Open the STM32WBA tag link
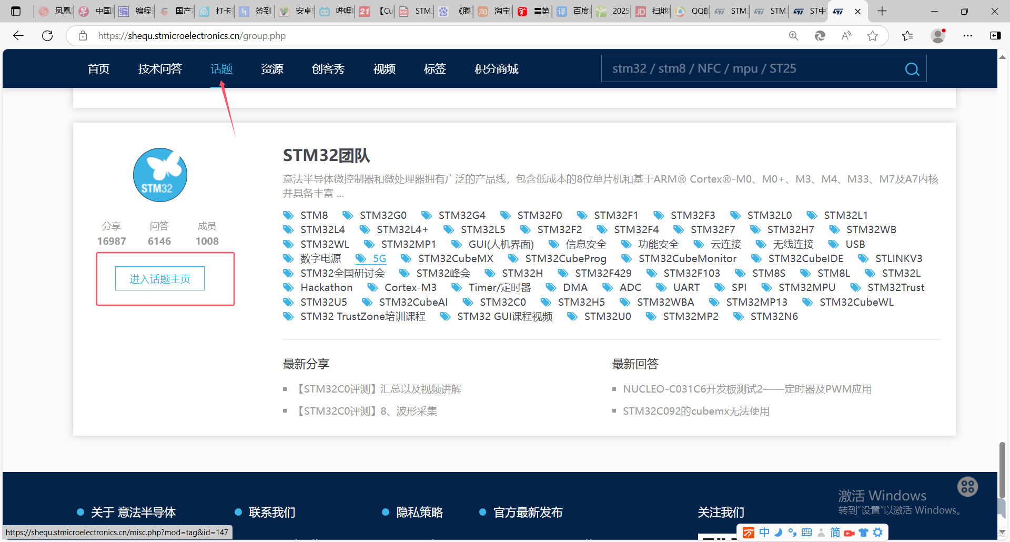This screenshot has width=1010, height=542. click(x=665, y=302)
